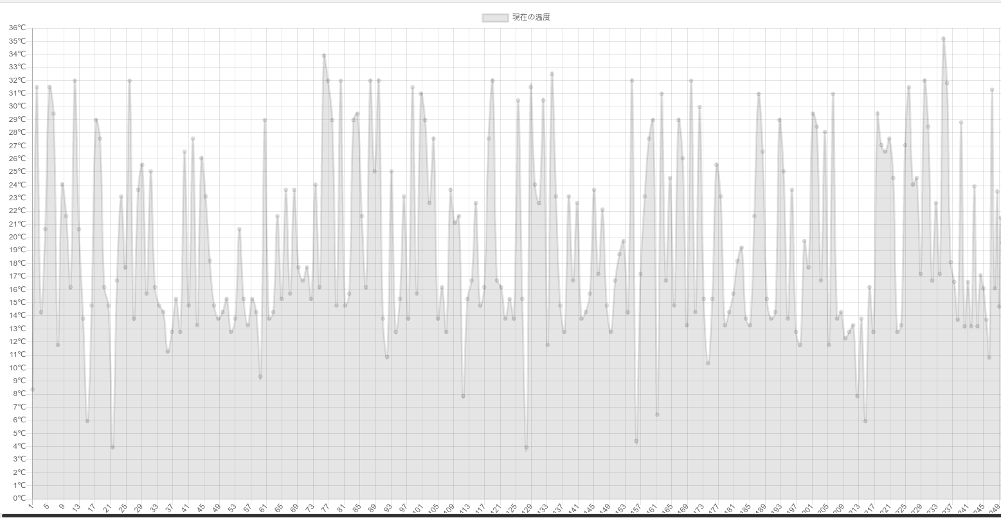Click the 7.8°C dip near index 213

[857, 396]
